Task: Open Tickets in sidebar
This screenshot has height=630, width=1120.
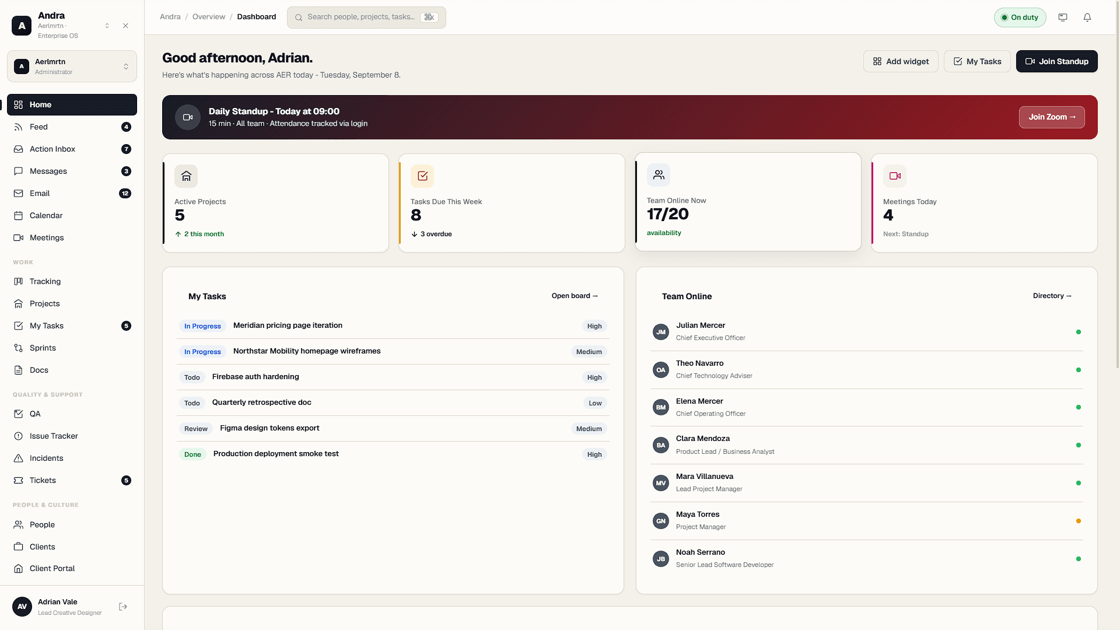Action: 72,481
